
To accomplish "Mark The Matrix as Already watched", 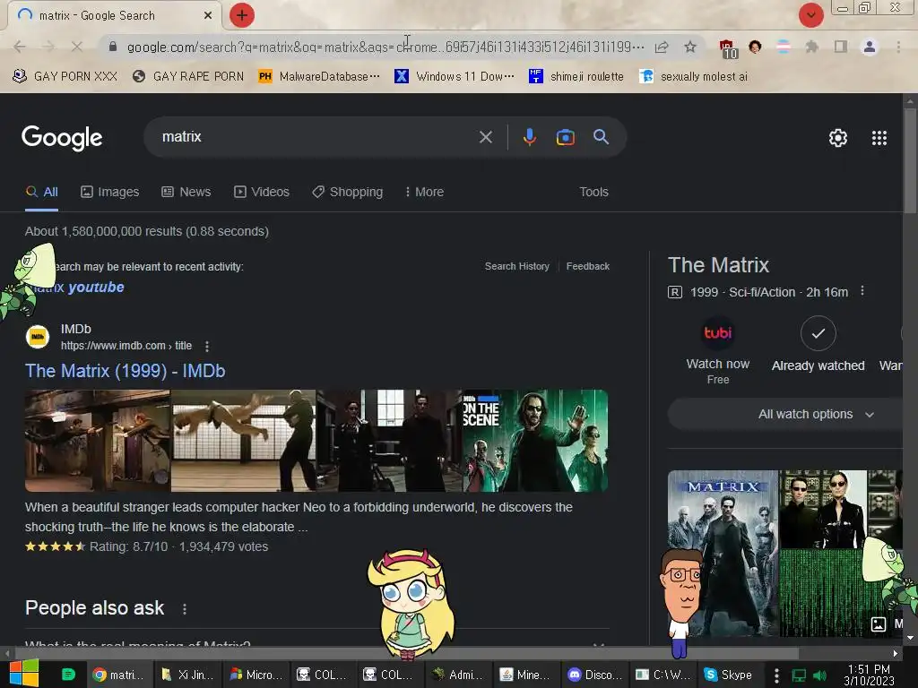I will 818,344.
